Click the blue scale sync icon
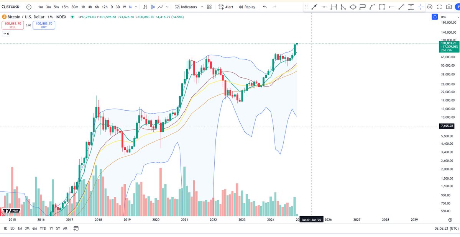The image size is (460, 237). point(435,17)
